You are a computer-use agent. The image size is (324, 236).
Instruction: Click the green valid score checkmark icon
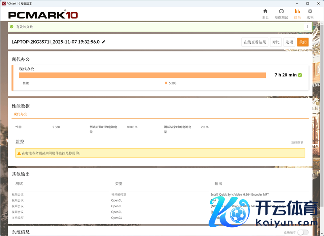click(12, 27)
